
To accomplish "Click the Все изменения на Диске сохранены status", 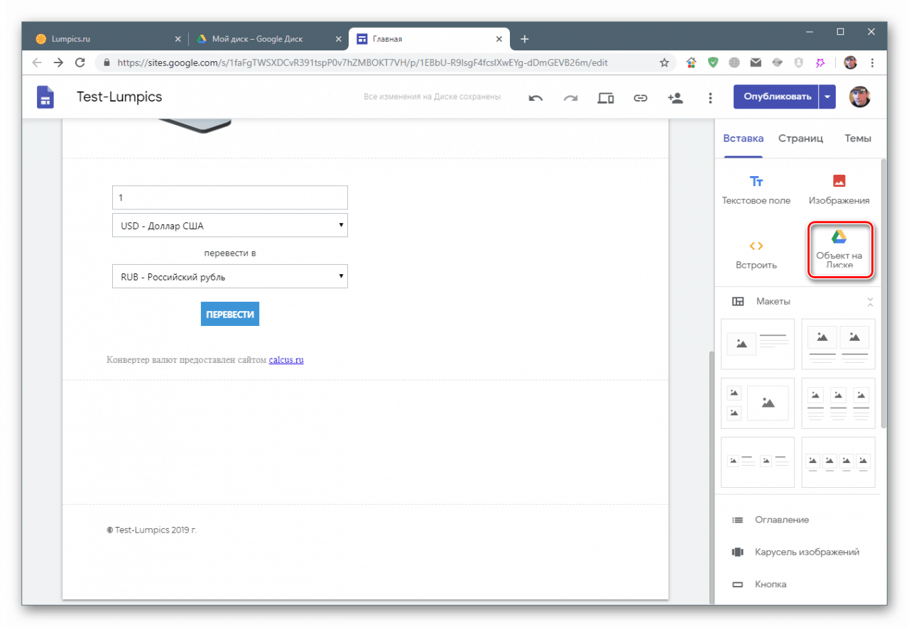I will (x=432, y=97).
